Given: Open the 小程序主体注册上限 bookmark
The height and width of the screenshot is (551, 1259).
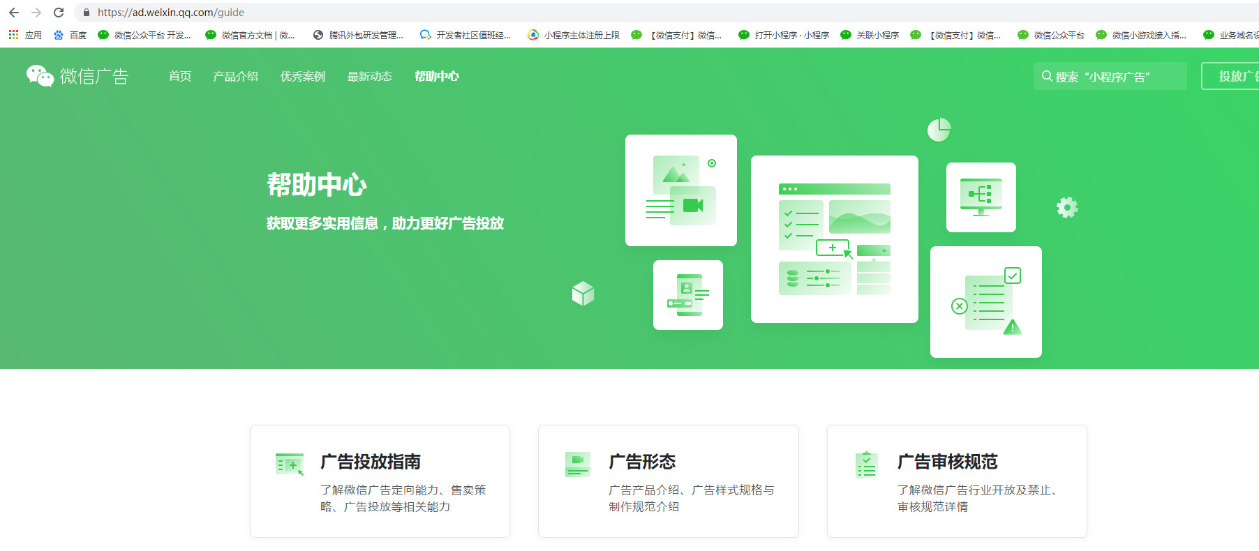Looking at the screenshot, I should click(x=574, y=35).
